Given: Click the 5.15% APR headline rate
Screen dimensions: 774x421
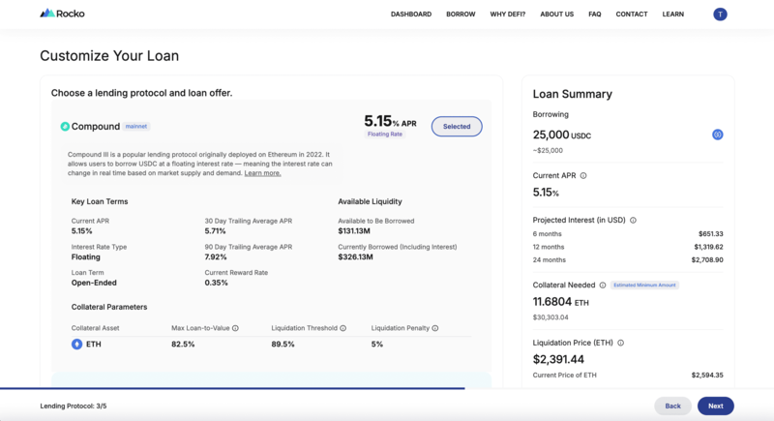Looking at the screenshot, I should 390,121.
